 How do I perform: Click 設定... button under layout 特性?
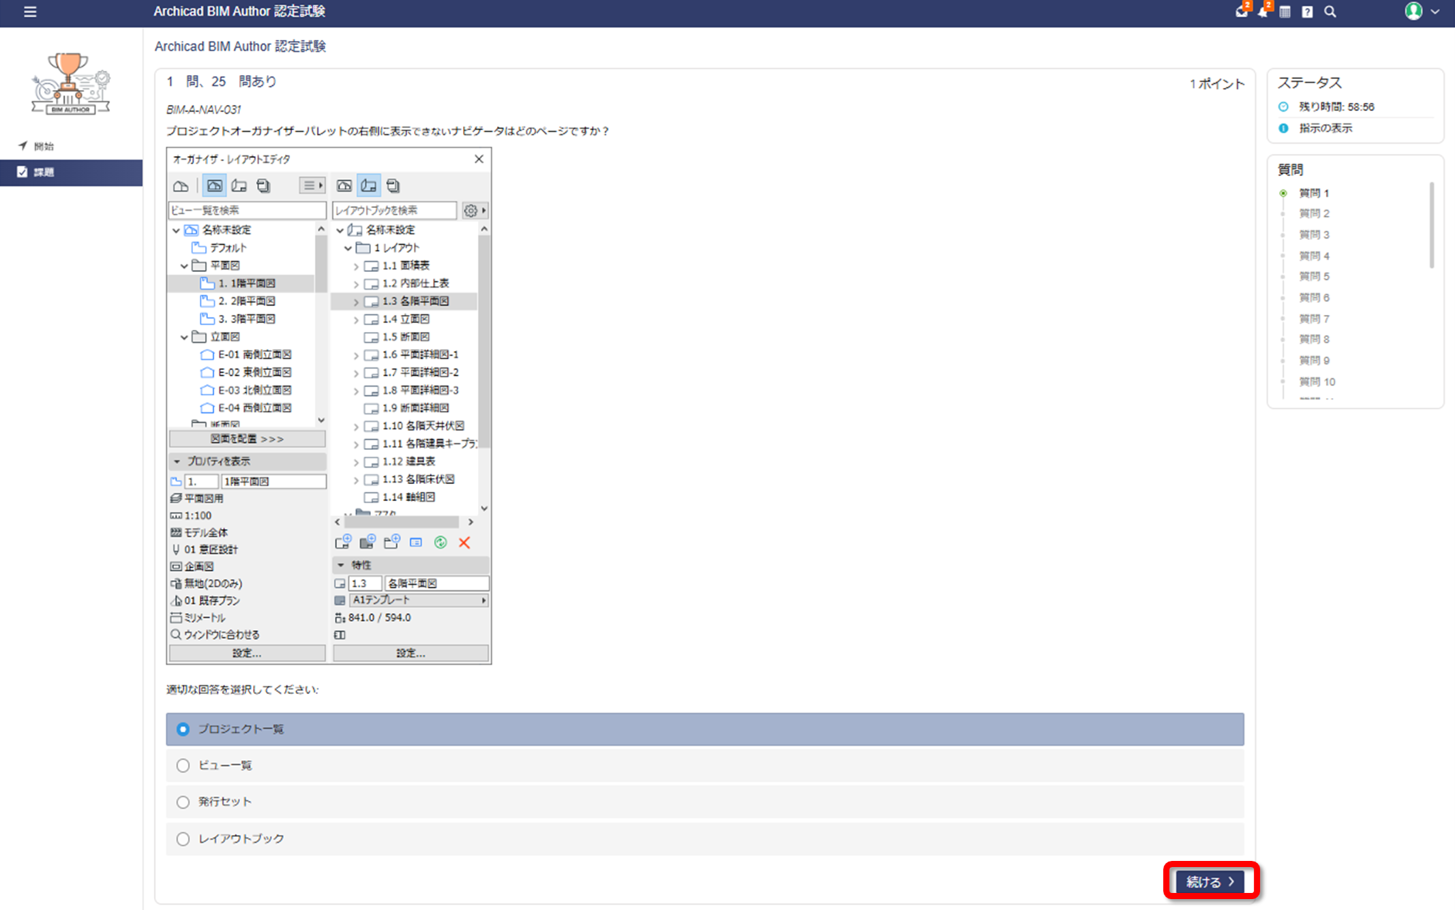tap(410, 653)
